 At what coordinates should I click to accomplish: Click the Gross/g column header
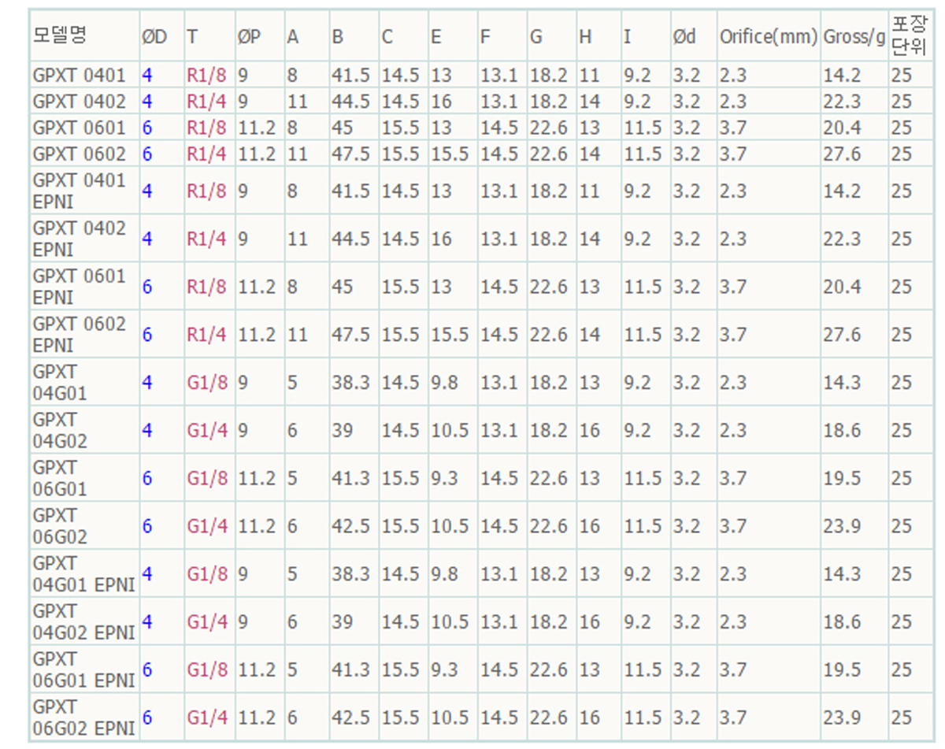pos(854,36)
